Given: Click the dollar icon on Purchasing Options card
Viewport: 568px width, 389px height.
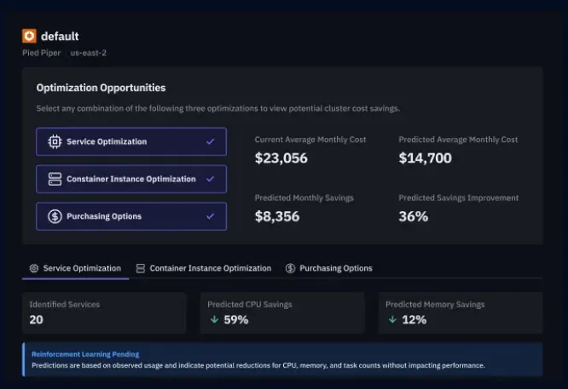Looking at the screenshot, I should [55, 216].
